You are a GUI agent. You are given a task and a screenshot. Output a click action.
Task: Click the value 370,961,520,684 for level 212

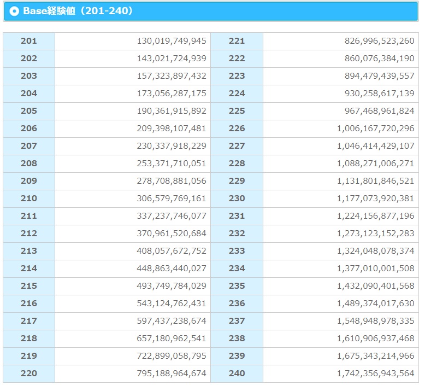click(x=172, y=234)
